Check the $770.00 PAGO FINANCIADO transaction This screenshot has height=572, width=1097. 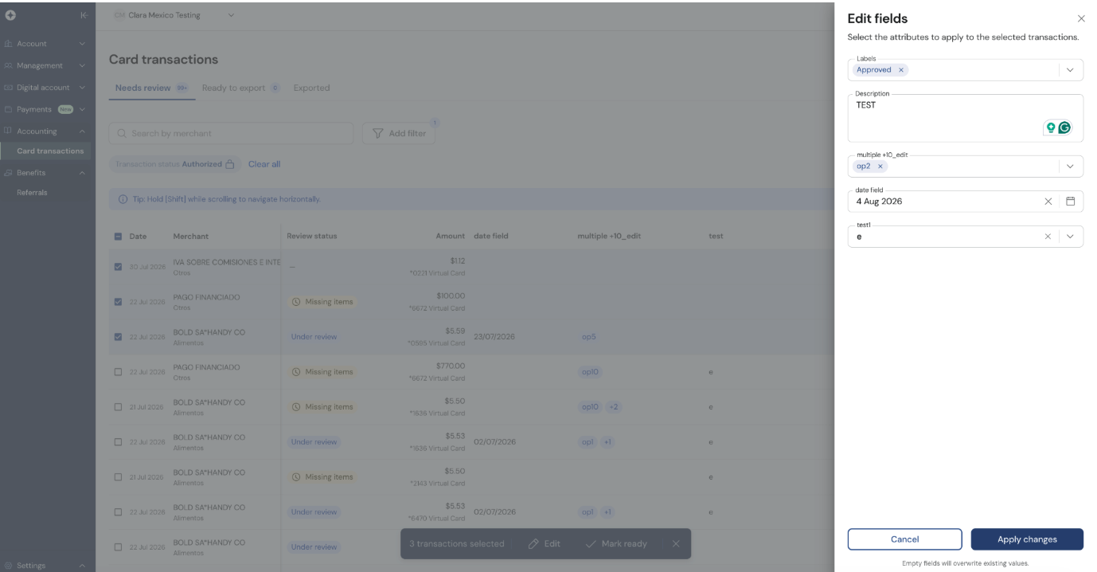click(x=119, y=372)
